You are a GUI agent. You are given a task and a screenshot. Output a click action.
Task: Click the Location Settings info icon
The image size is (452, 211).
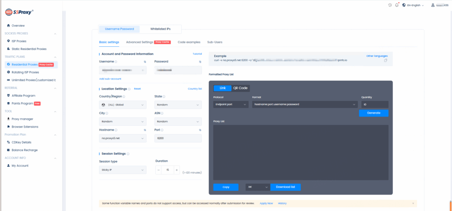point(129,89)
